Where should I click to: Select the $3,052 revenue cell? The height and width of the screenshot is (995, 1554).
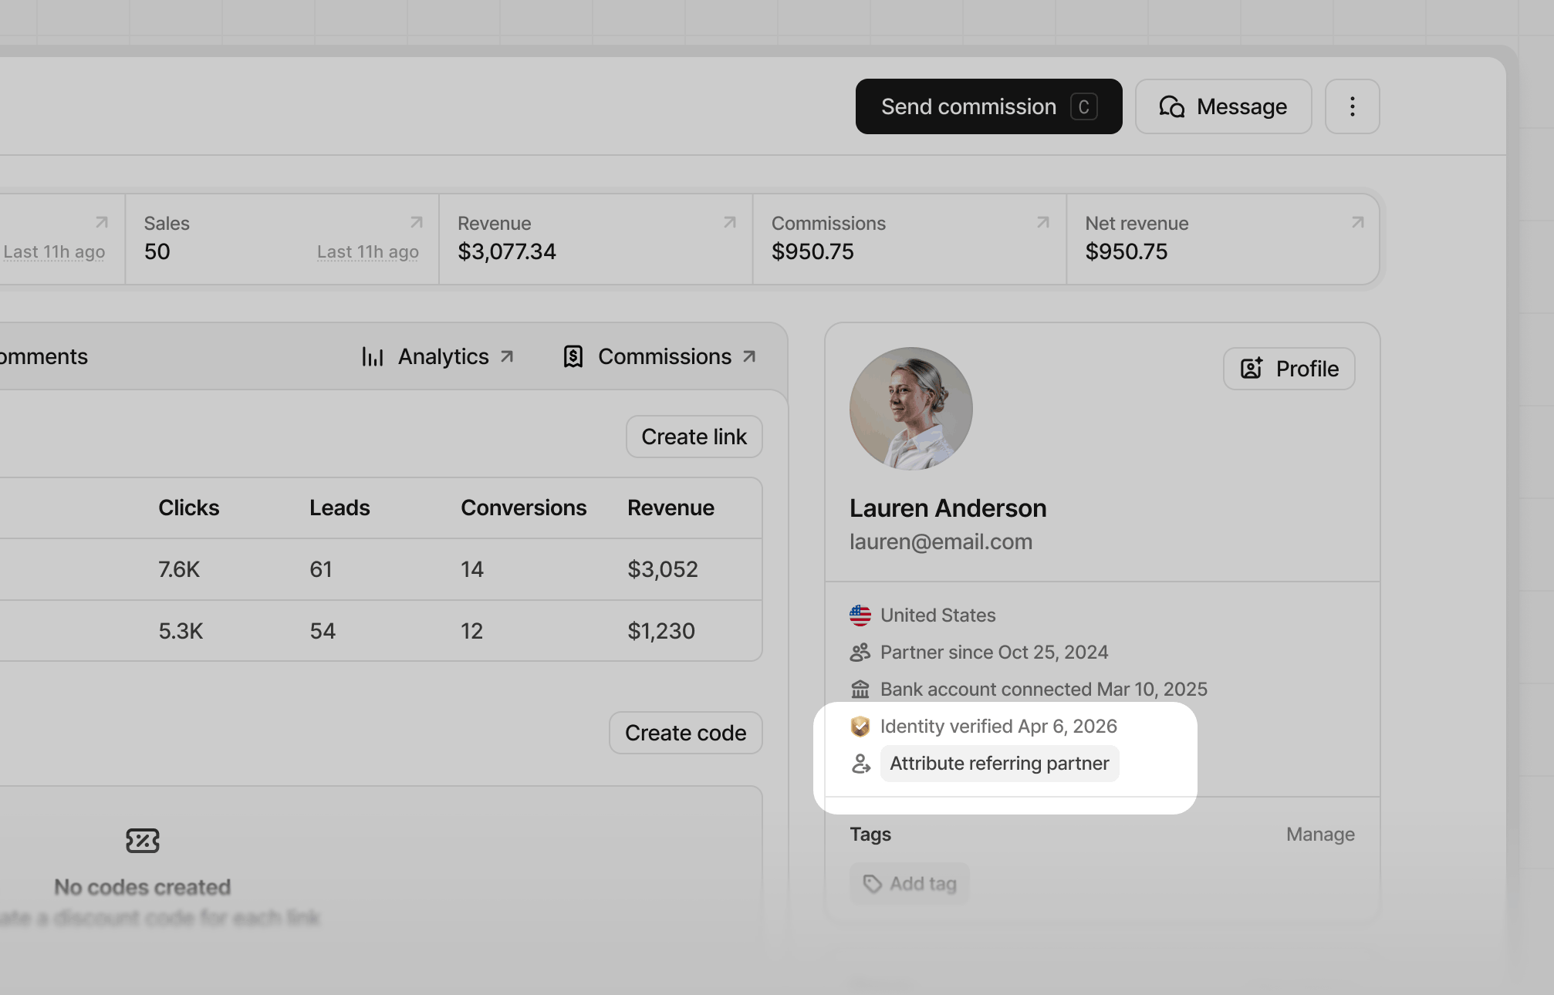pos(663,569)
